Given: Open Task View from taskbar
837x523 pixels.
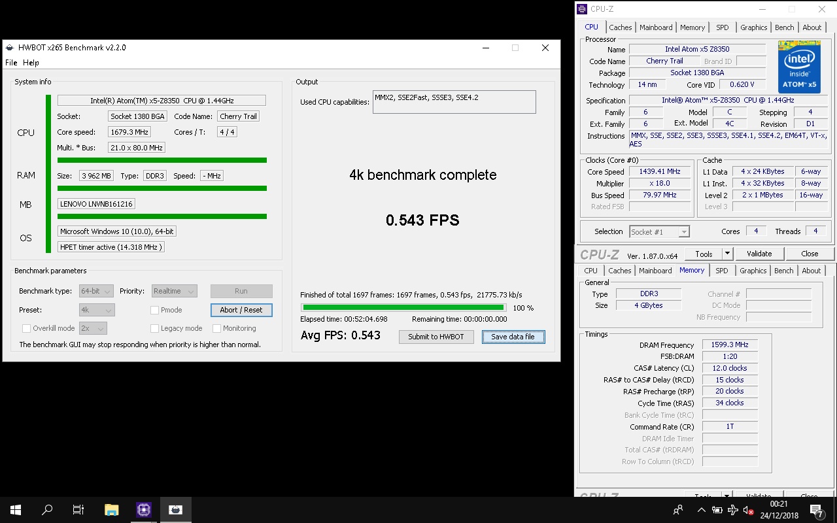Looking at the screenshot, I should pos(78,510).
